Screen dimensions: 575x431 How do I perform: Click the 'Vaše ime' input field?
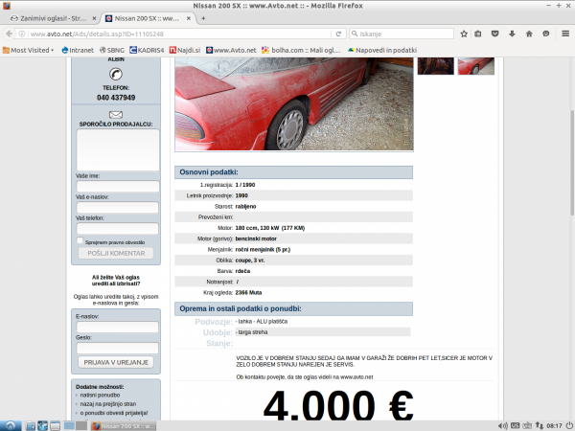click(x=117, y=187)
